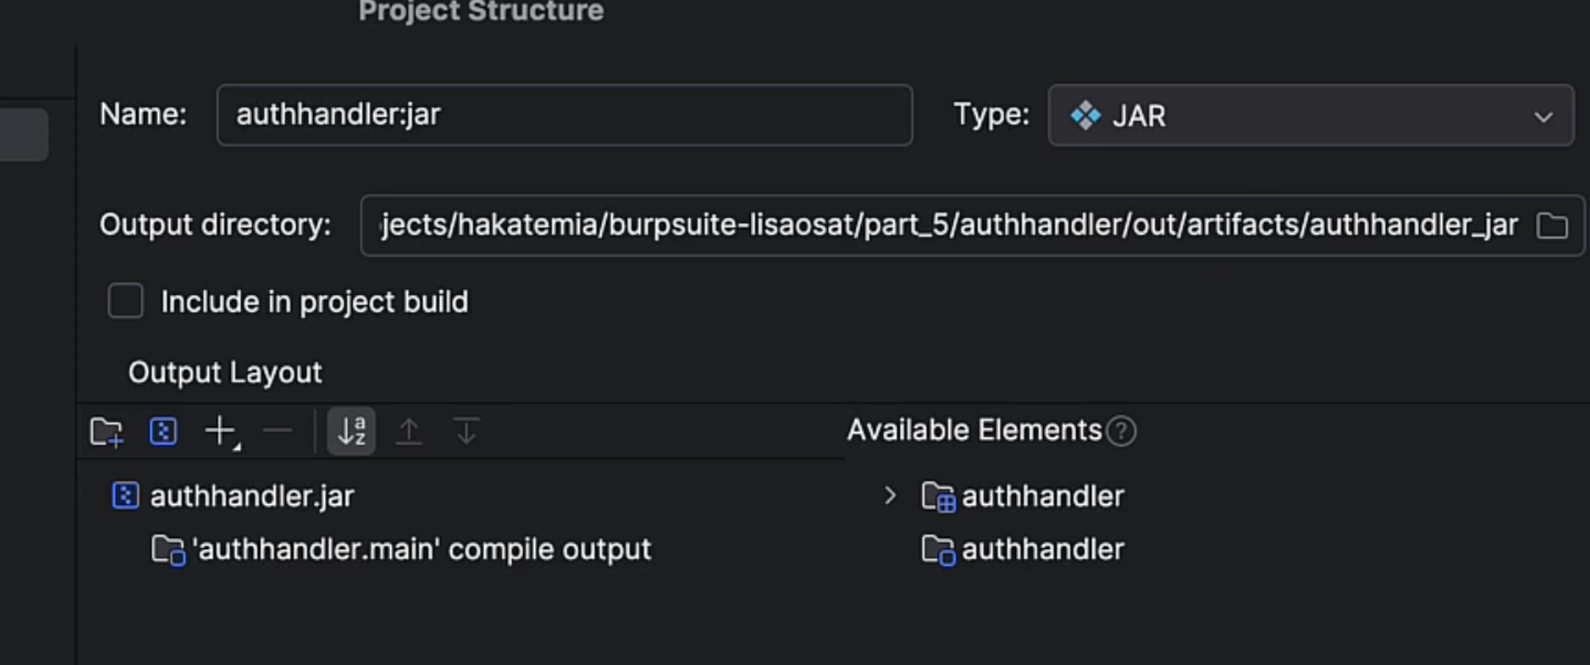Select the second authhandler available element

[1042, 549]
